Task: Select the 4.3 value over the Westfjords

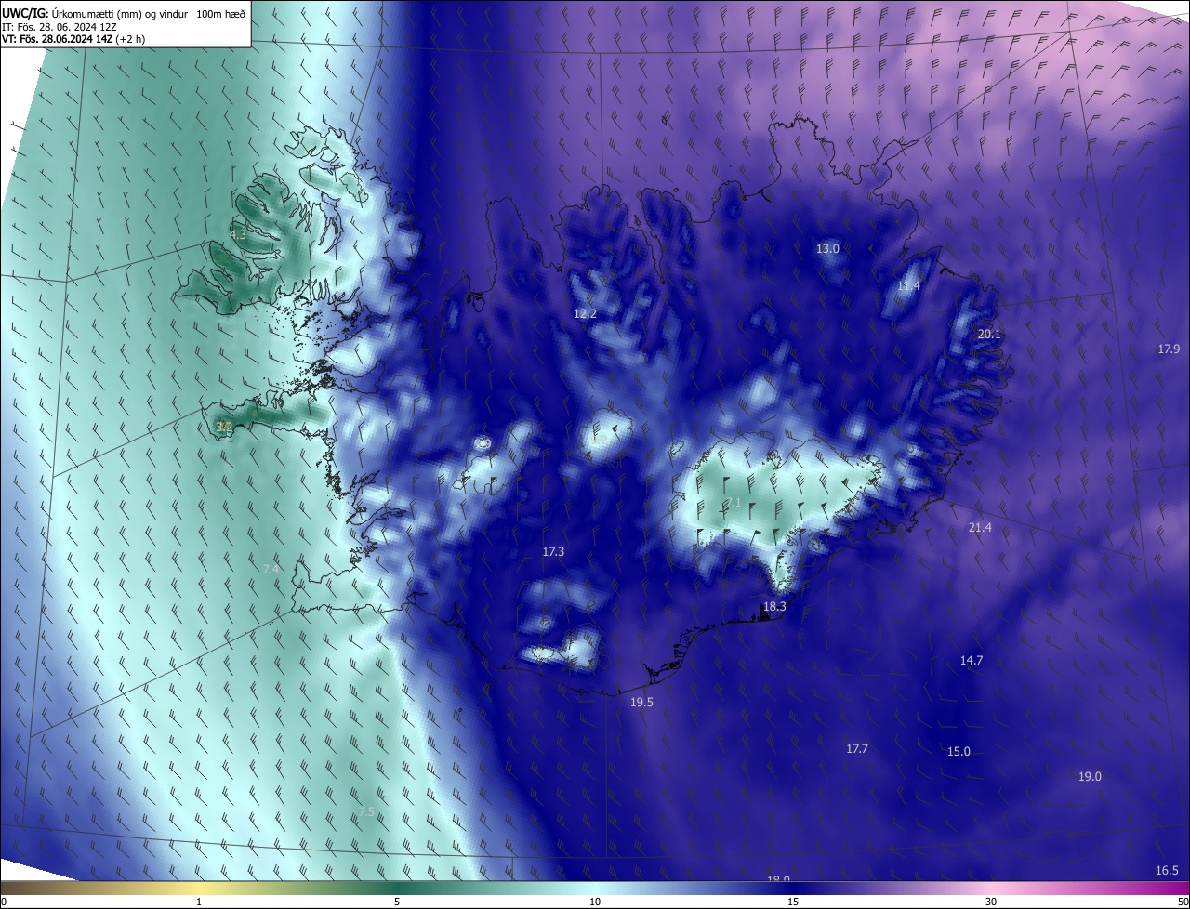Action: pyautogui.click(x=238, y=234)
